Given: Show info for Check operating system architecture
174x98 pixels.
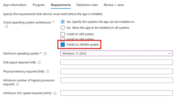Looking at the screenshot, I should (x=7, y=27).
